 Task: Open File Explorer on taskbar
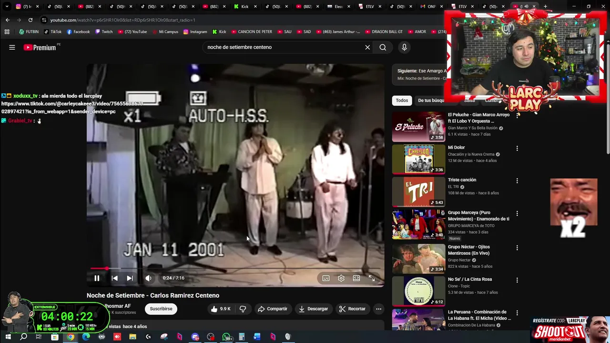(132, 337)
